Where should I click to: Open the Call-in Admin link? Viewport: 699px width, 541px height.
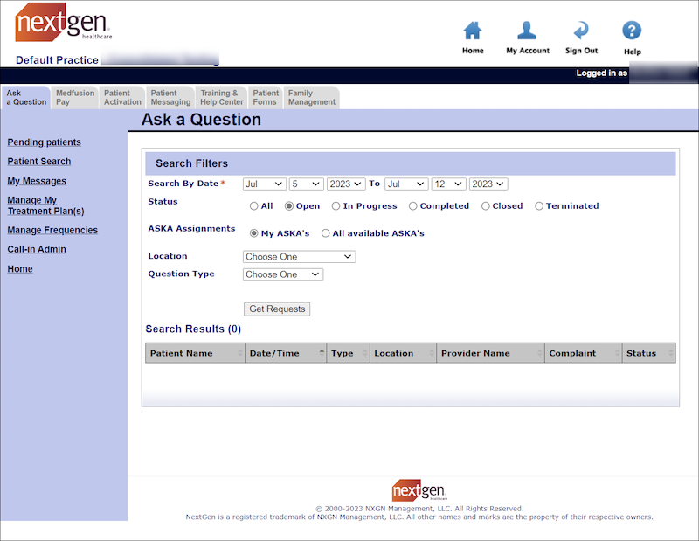pos(37,249)
